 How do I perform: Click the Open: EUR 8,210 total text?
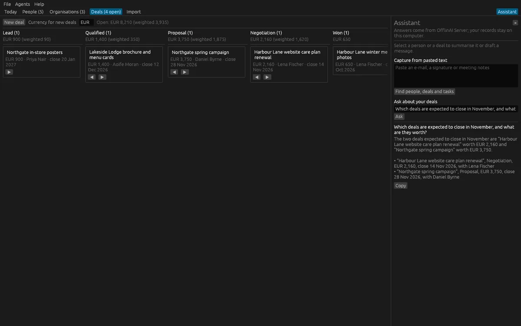point(132,22)
